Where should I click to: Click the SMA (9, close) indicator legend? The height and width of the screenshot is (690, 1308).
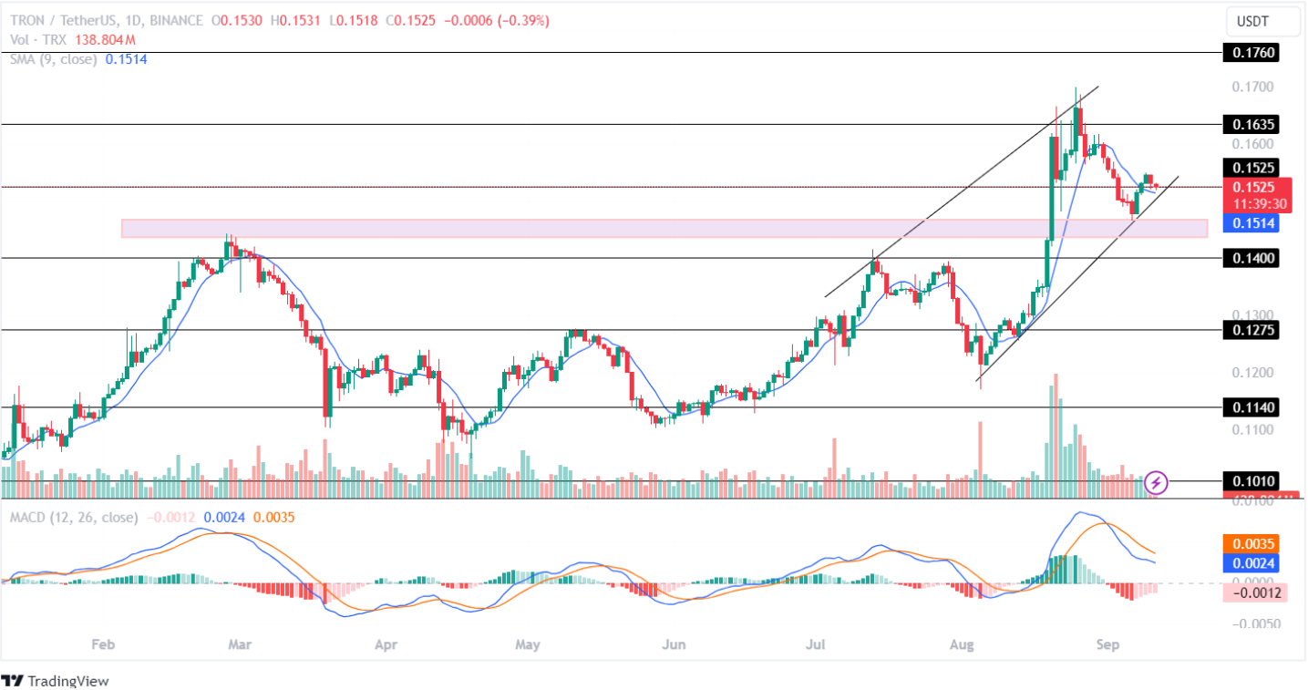pos(52,58)
